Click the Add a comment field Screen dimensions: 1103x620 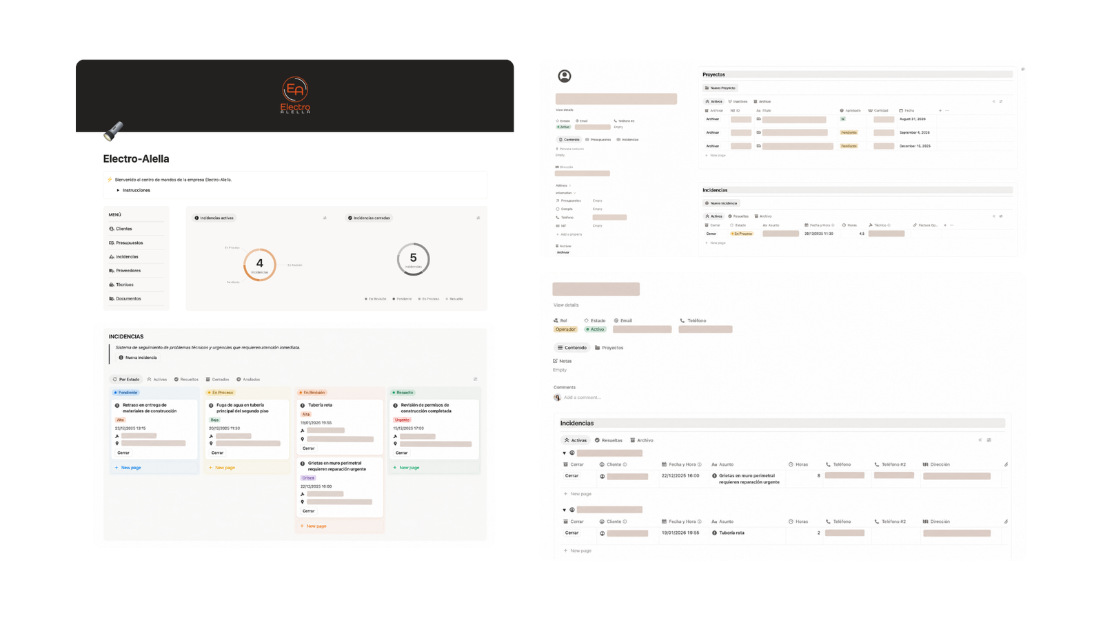[583, 397]
